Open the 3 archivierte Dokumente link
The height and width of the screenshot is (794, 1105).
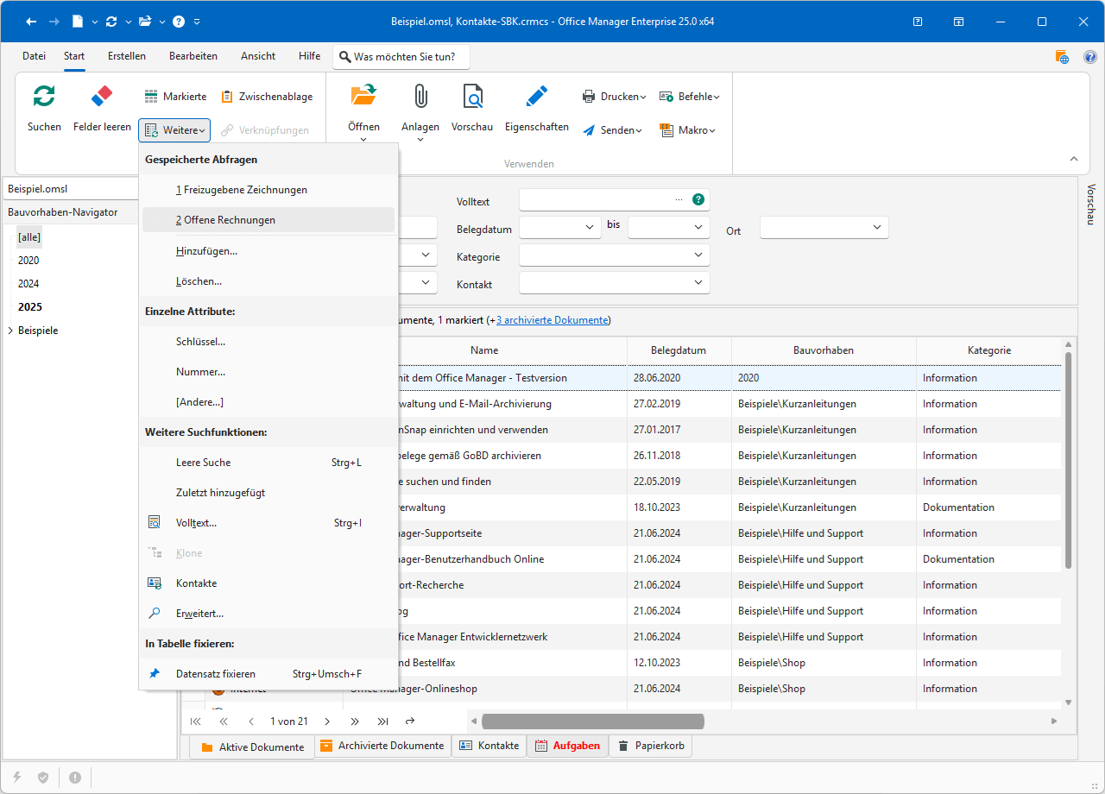point(552,320)
